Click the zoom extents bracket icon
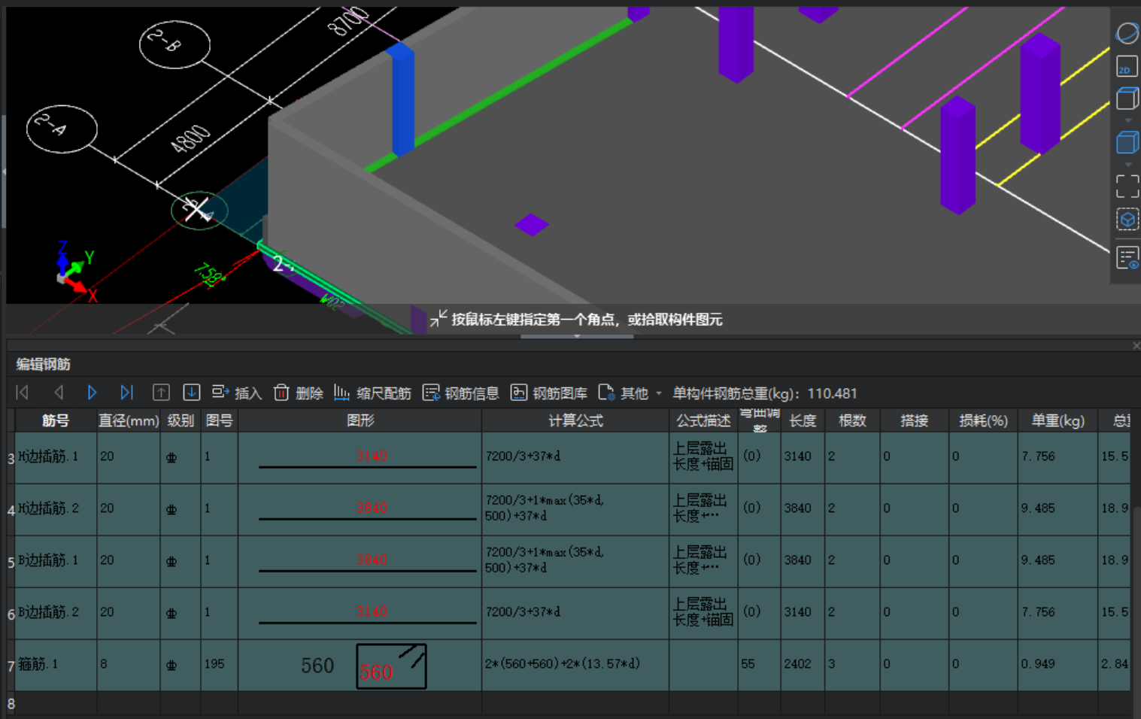The image size is (1141, 719). pyautogui.click(x=1127, y=186)
